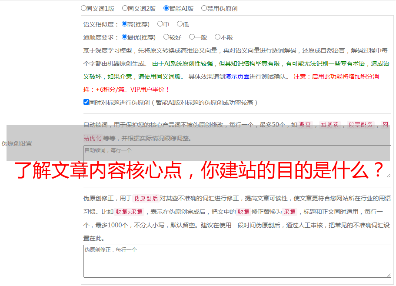Image resolution: width=396 pixels, height=286 pixels.
Task: Set 通顺度要求 to 最优(推荐)
Action: point(124,37)
